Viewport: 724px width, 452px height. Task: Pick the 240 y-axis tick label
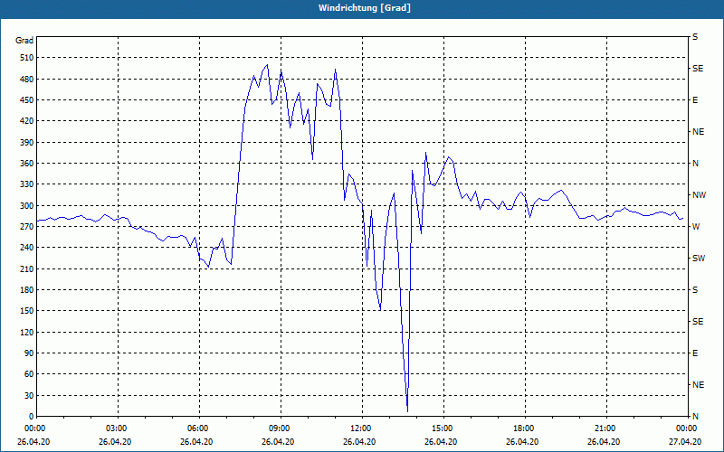(x=27, y=248)
